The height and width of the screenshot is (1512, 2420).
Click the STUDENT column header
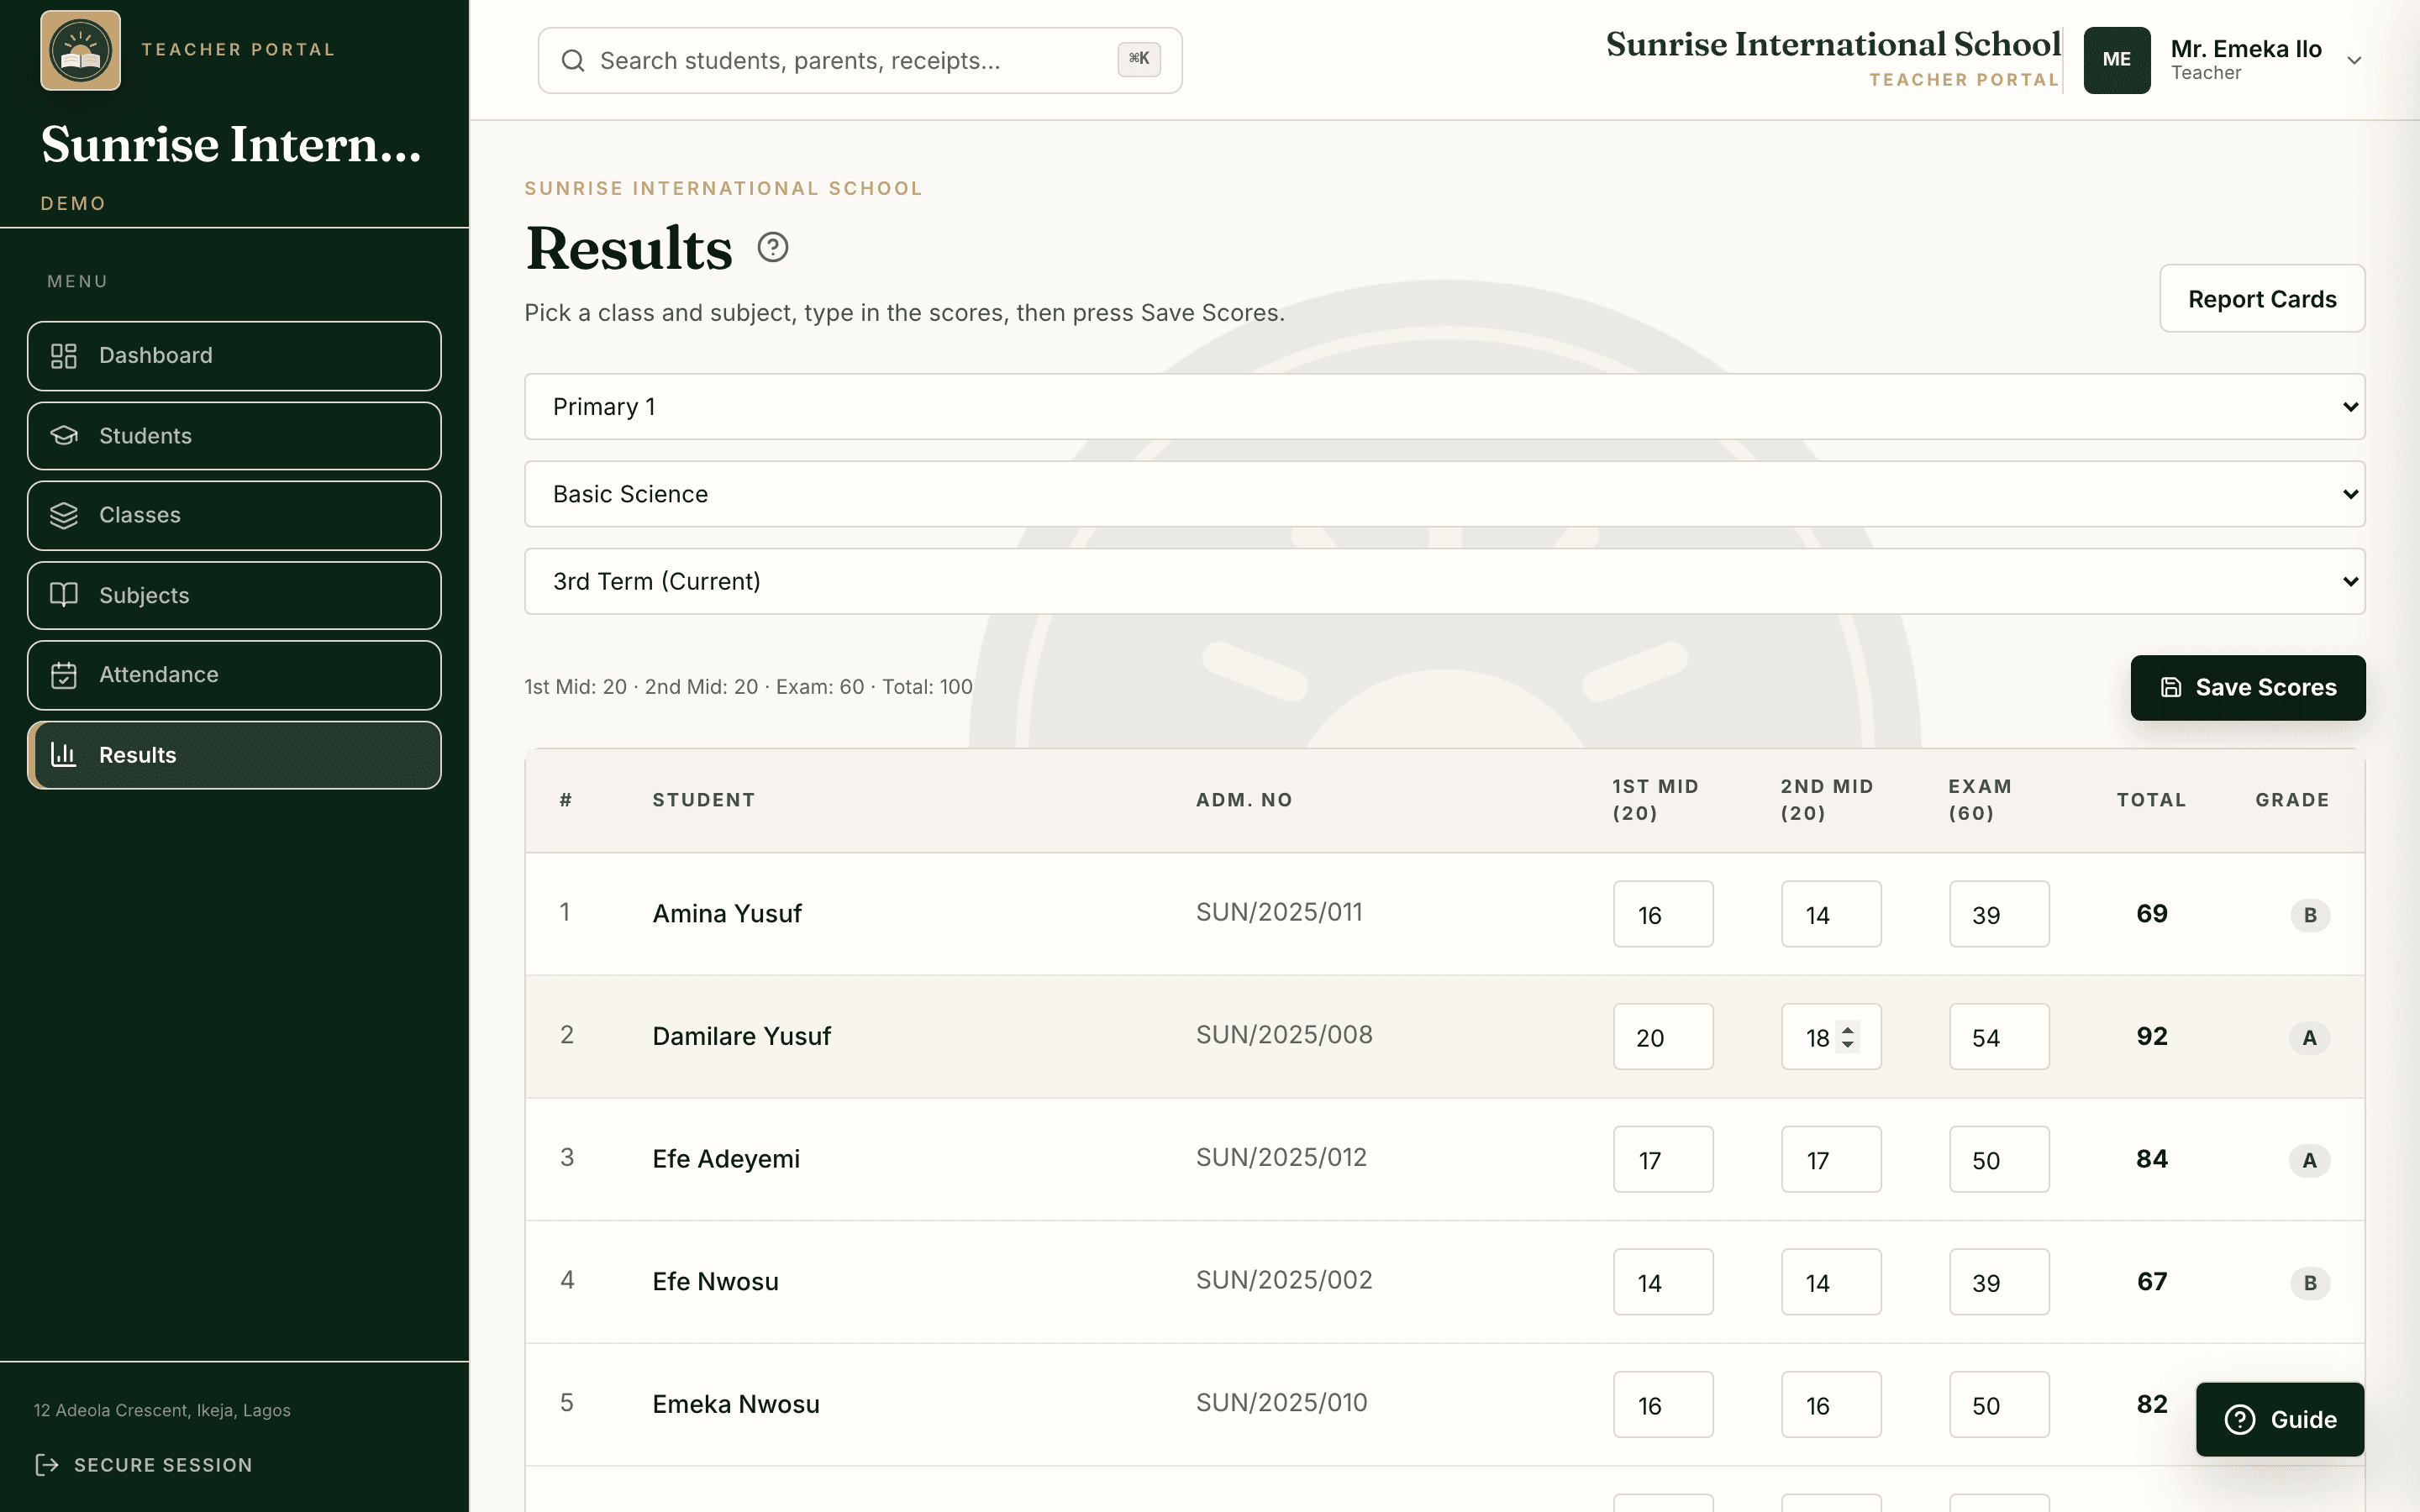coord(704,800)
